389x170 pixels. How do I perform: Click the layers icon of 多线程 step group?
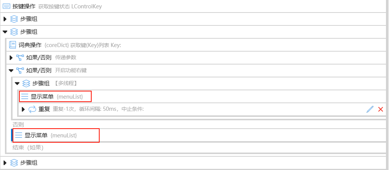click(x=26, y=83)
